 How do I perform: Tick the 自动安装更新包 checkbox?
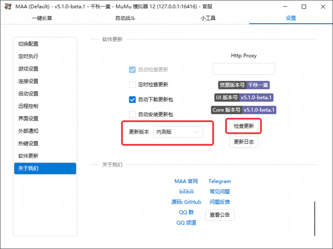tap(133, 115)
